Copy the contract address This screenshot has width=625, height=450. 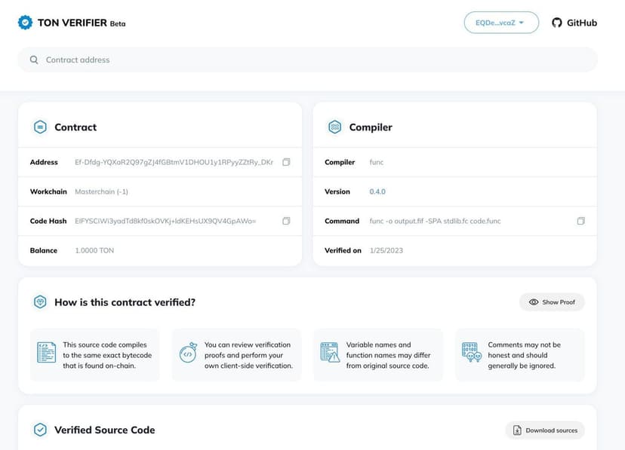(286, 162)
